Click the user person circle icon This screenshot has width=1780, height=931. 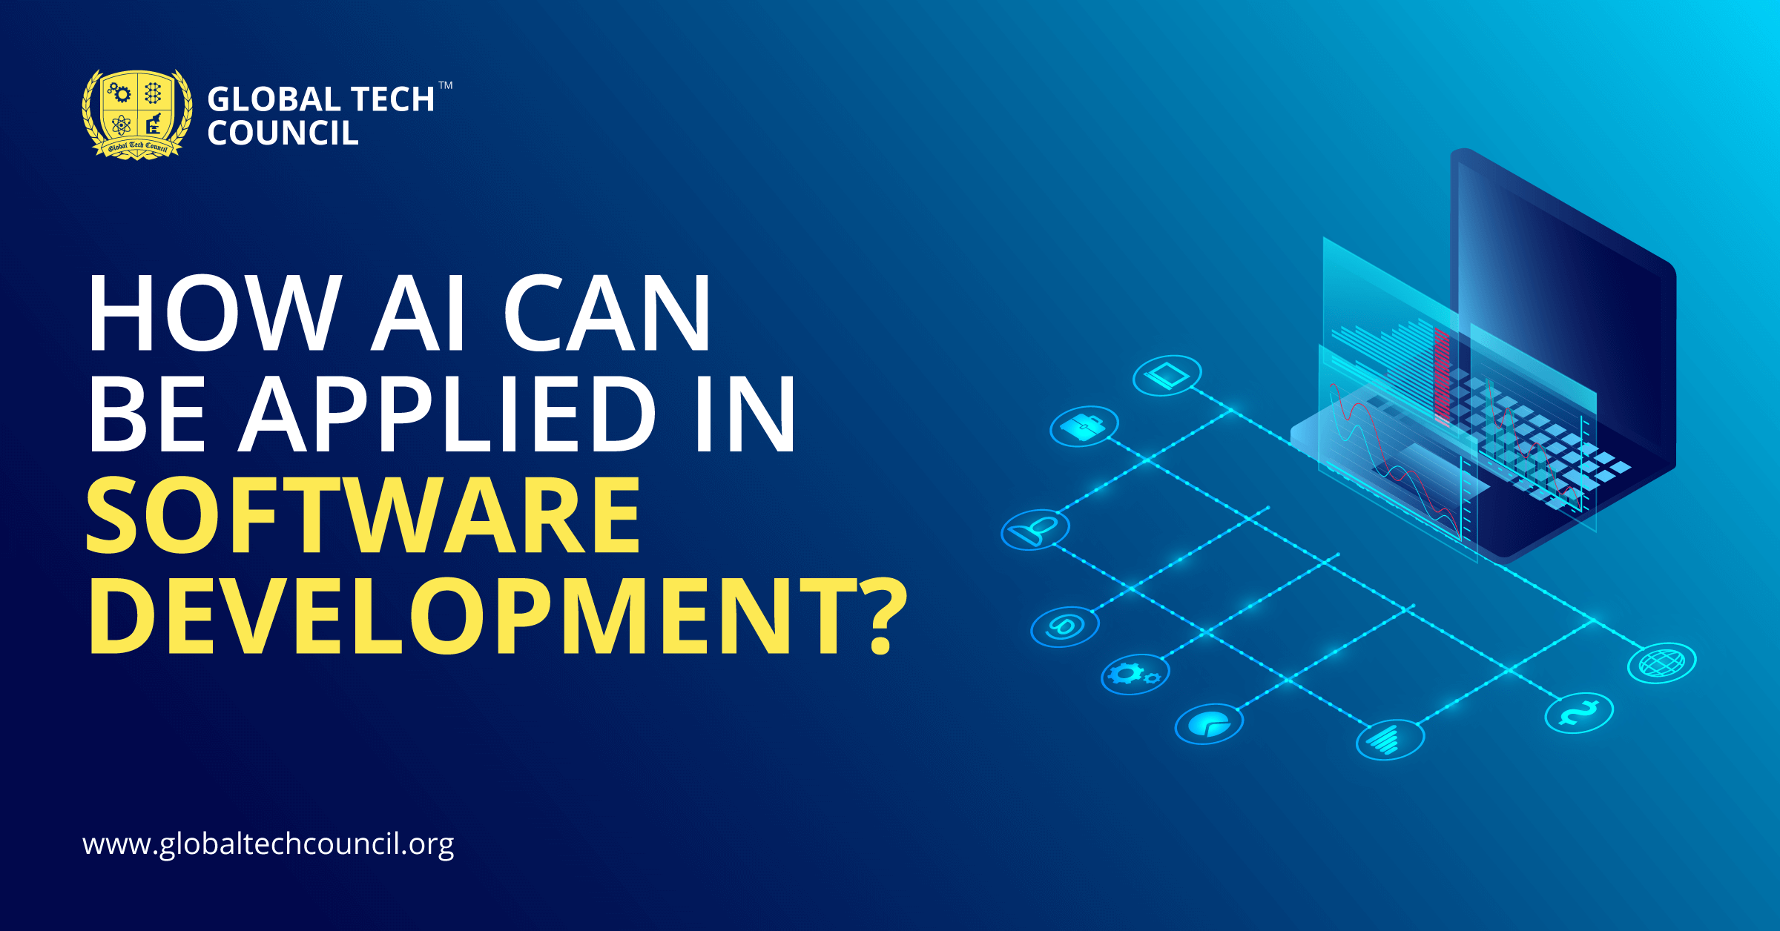click(1035, 530)
